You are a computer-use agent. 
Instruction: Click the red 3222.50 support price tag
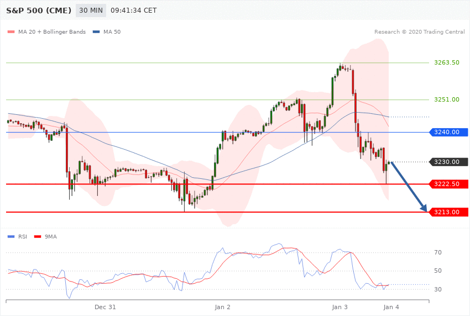(449, 184)
